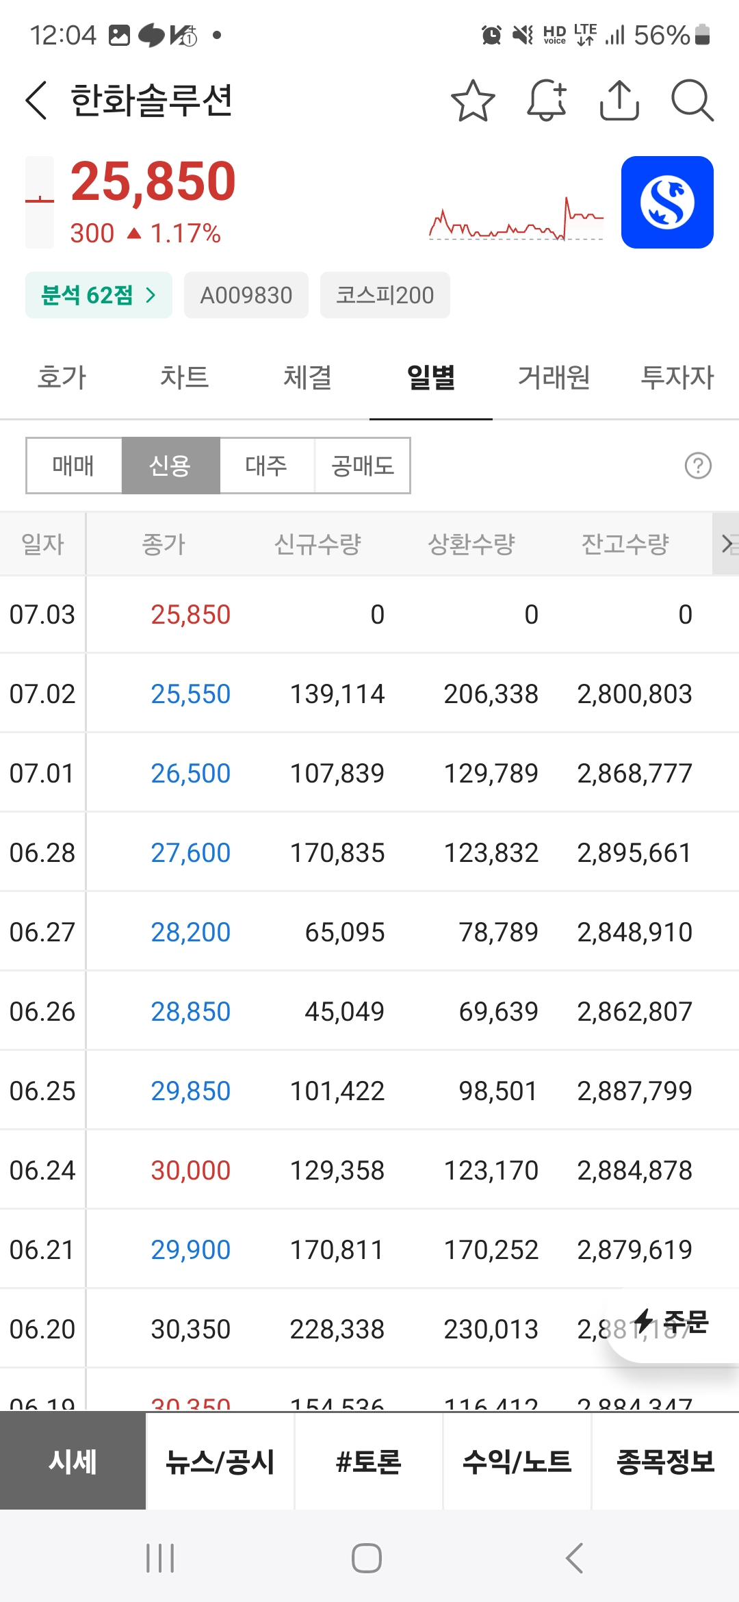Switch to the 거래원 tab
This screenshot has height=1602, width=739.
[x=554, y=377]
